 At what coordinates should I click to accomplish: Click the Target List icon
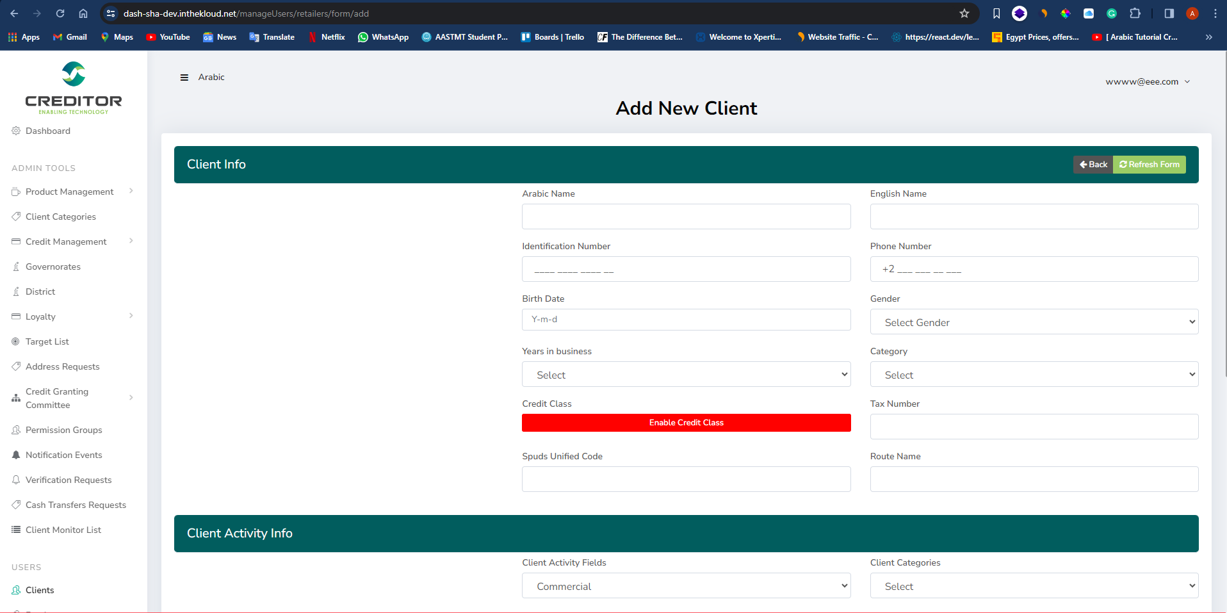coord(16,341)
